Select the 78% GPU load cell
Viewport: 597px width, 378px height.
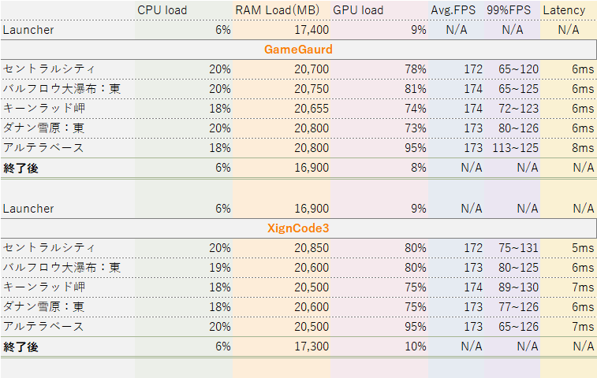point(415,69)
